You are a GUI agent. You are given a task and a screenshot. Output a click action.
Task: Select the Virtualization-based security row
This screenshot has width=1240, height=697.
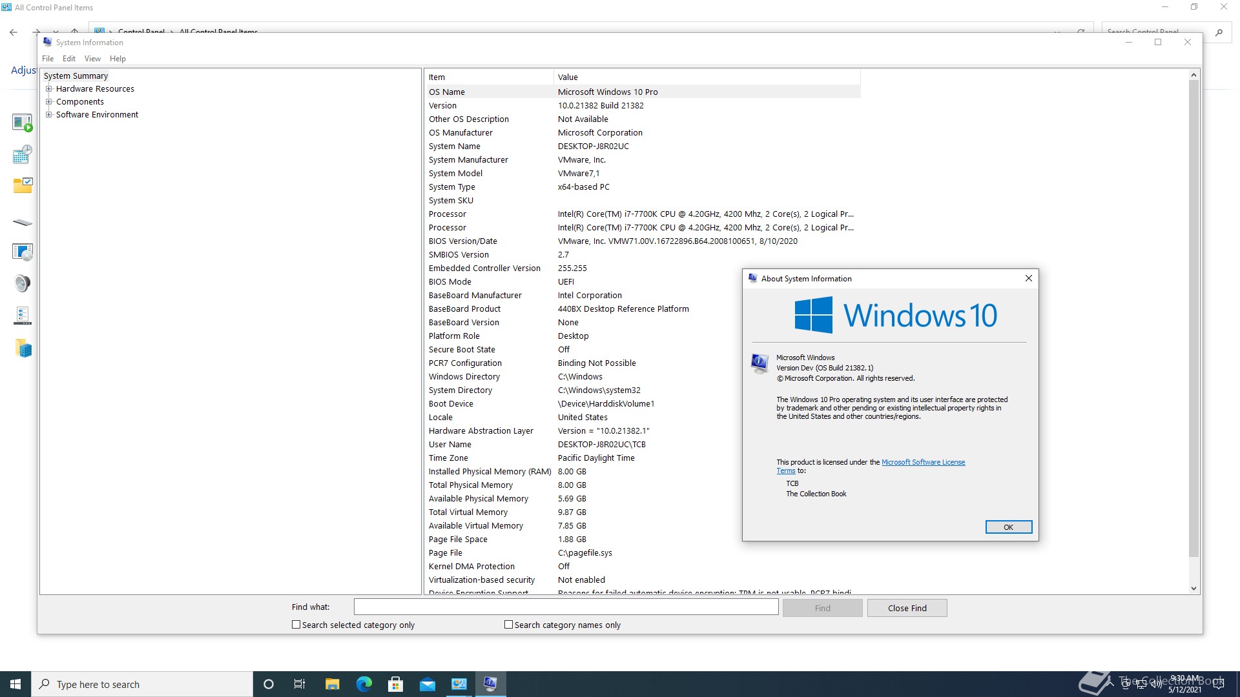click(643, 580)
